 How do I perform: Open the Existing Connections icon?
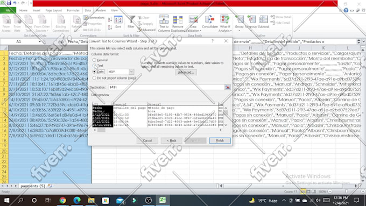click(61, 23)
